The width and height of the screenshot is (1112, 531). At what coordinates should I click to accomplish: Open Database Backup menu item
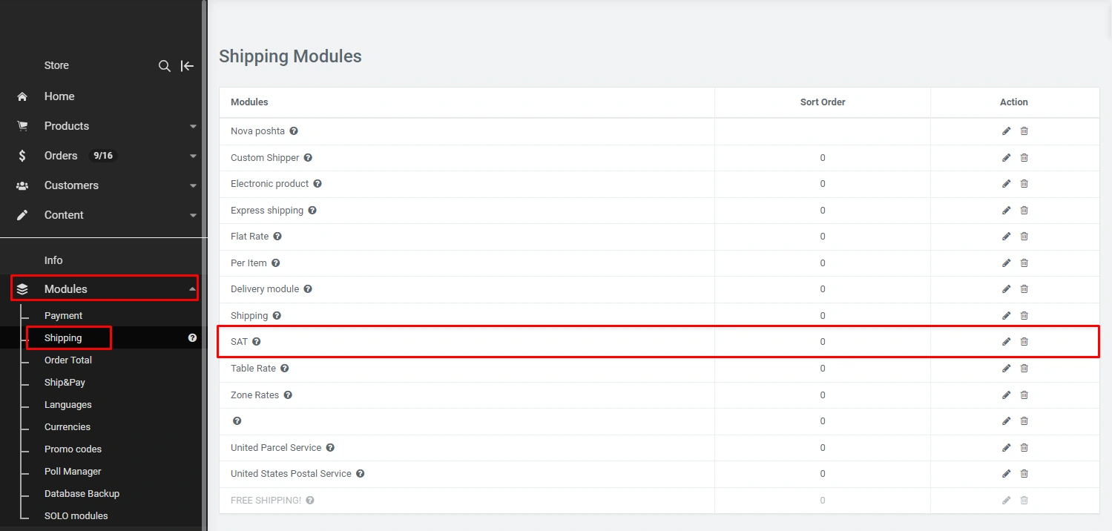(x=82, y=494)
